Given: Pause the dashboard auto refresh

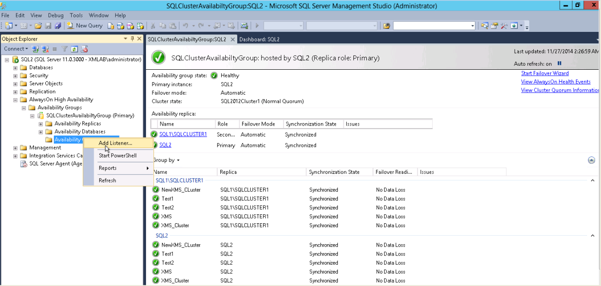Looking at the screenshot, I should 559,64.
